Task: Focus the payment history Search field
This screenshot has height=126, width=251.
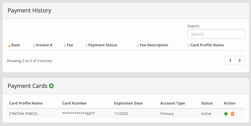Action: [x=216, y=34]
